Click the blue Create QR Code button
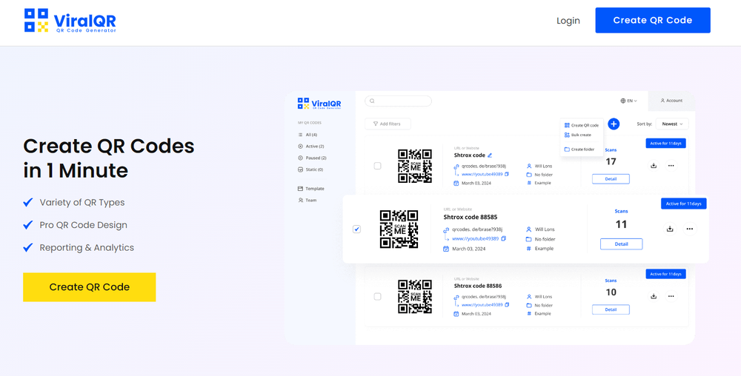Image resolution: width=741 pixels, height=376 pixels. click(x=653, y=20)
